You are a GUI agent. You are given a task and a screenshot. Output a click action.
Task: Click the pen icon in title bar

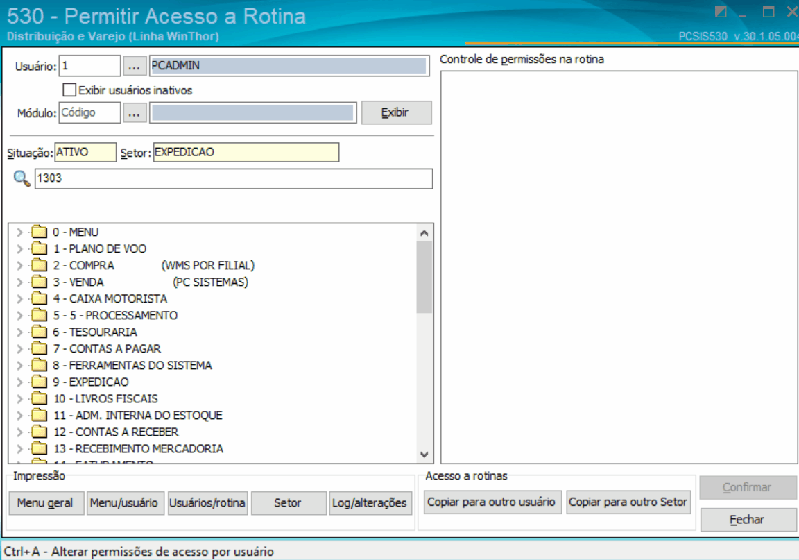click(721, 11)
